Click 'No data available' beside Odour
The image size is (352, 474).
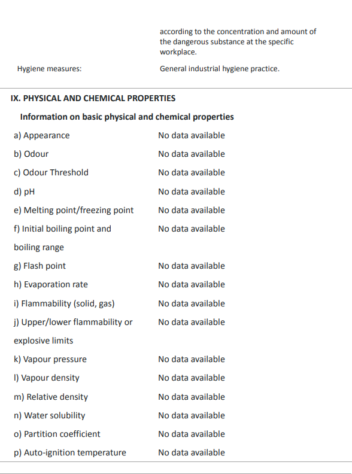[192, 154]
